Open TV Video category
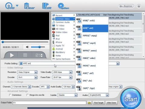 pyautogui.click(x=63, y=25)
